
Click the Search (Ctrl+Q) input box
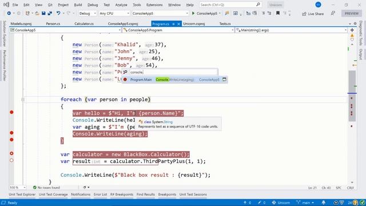230,5
